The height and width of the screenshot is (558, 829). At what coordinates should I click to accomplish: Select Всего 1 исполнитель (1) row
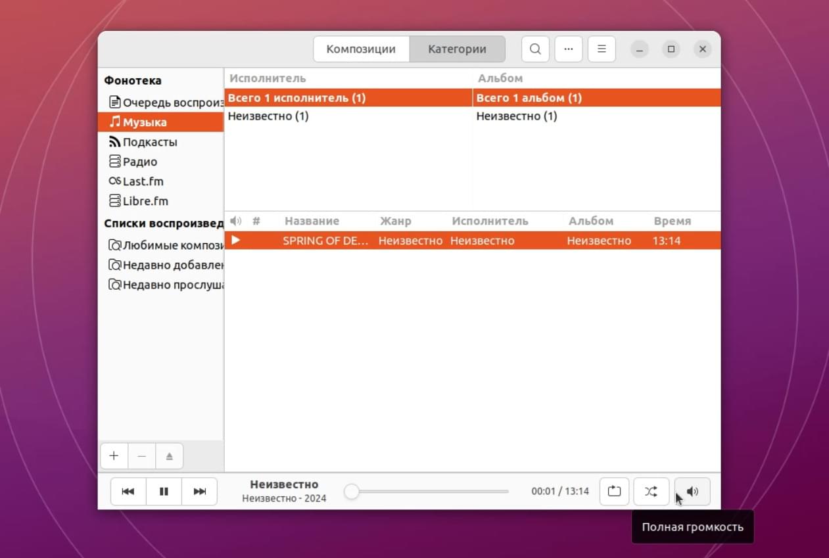tap(348, 98)
